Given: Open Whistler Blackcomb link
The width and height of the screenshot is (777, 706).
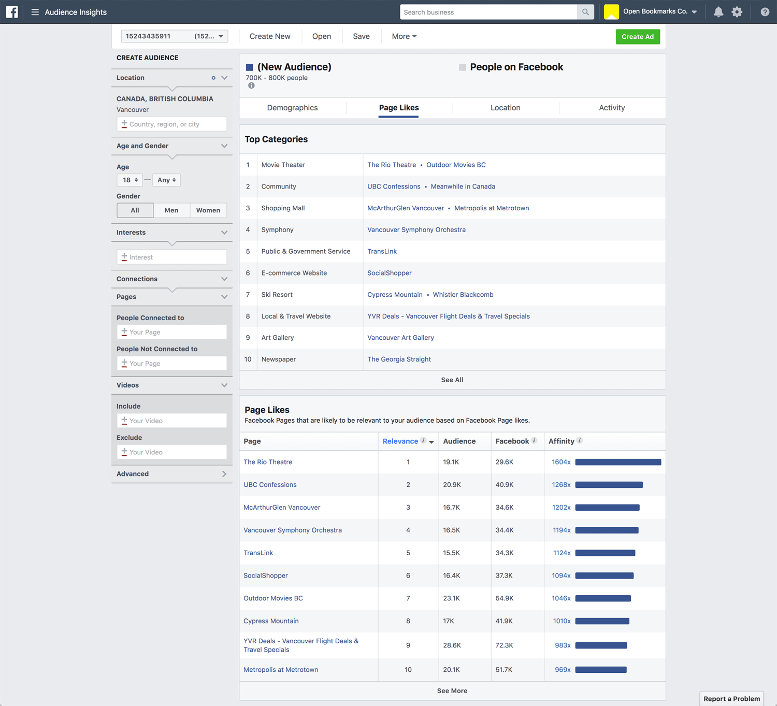Looking at the screenshot, I should (x=463, y=295).
